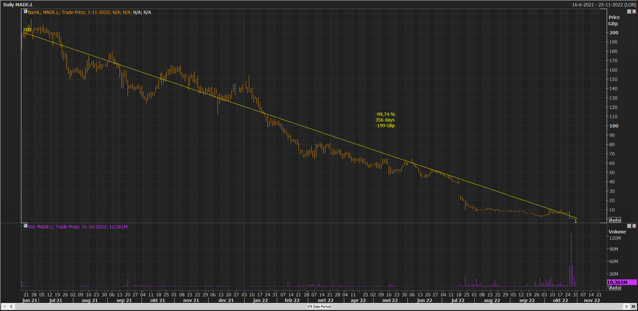This screenshot has height=311, width=638.
Task: Click the 100 price axis value
Action: pos(613,126)
